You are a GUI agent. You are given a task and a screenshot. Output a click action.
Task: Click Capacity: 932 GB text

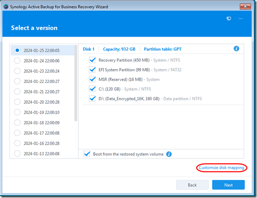pos(119,49)
